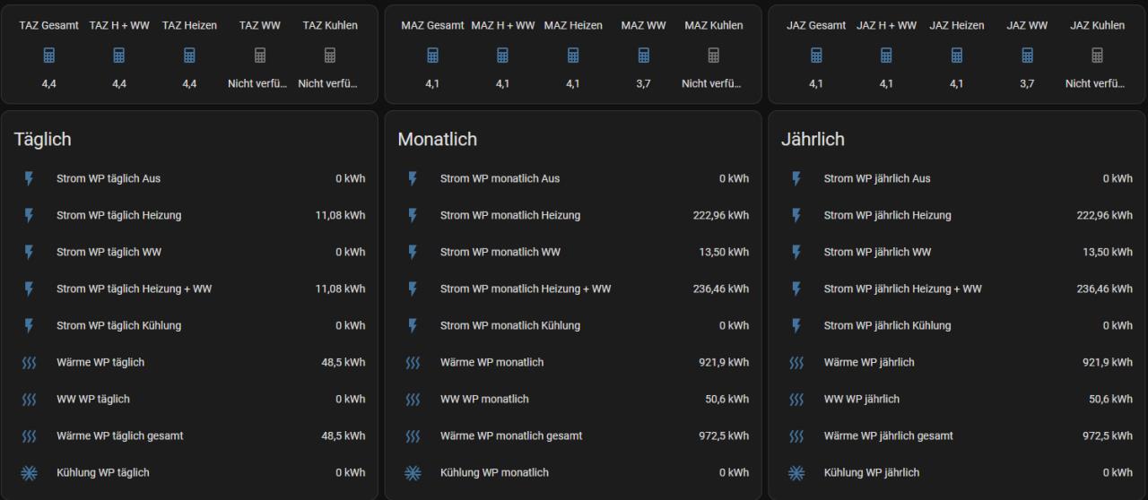Viewport: 1148px width, 500px height.
Task: Click the calculator icon under MAZ WW
Action: point(643,56)
